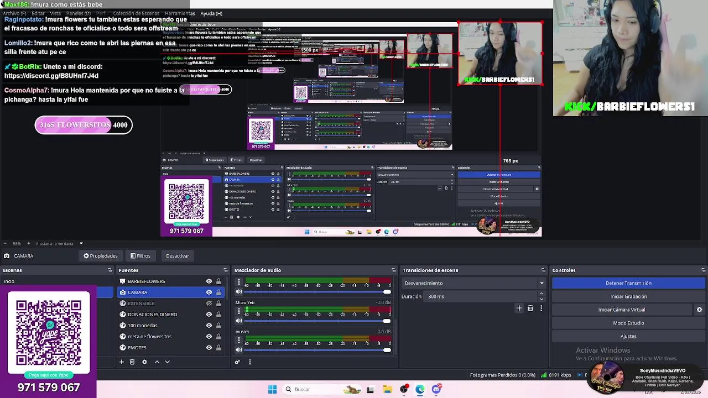This screenshot has width=708, height=398.
Task: Toggle visibility of 100 monedas source
Action: coord(209,326)
